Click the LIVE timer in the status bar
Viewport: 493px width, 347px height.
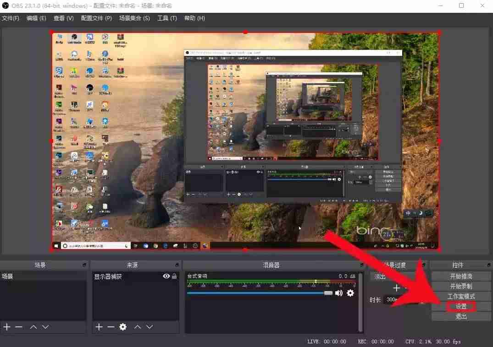point(327,342)
